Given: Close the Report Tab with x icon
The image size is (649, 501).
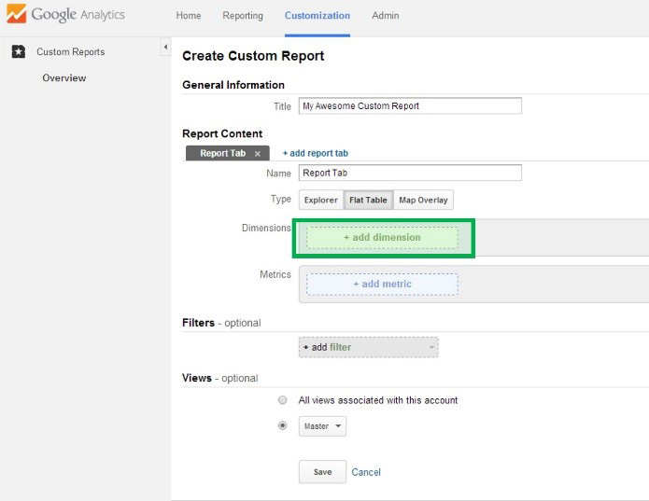Looking at the screenshot, I should pos(258,154).
